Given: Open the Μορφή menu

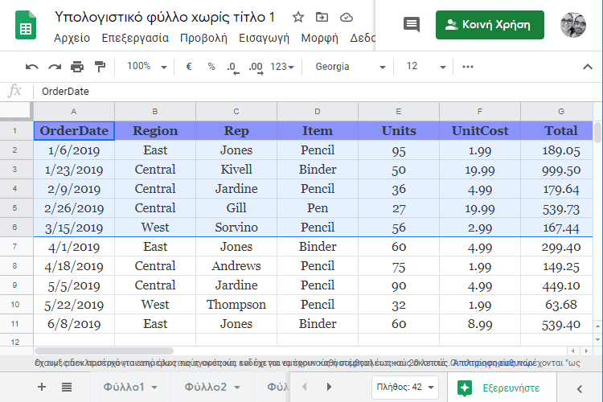Looking at the screenshot, I should pos(319,38).
